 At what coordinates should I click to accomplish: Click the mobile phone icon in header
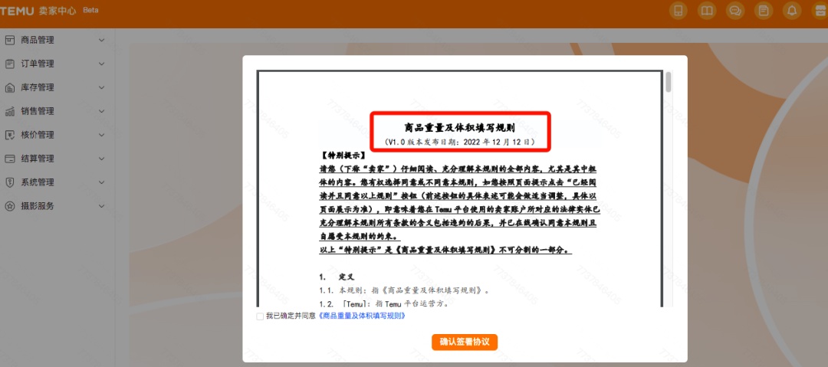pos(678,11)
